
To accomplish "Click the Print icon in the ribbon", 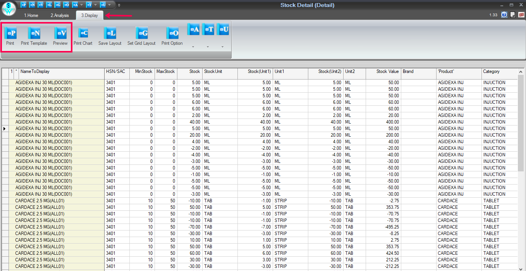I will 10,33.
